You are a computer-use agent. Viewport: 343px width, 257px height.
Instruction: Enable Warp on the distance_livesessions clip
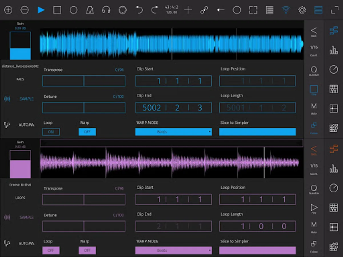pos(87,132)
